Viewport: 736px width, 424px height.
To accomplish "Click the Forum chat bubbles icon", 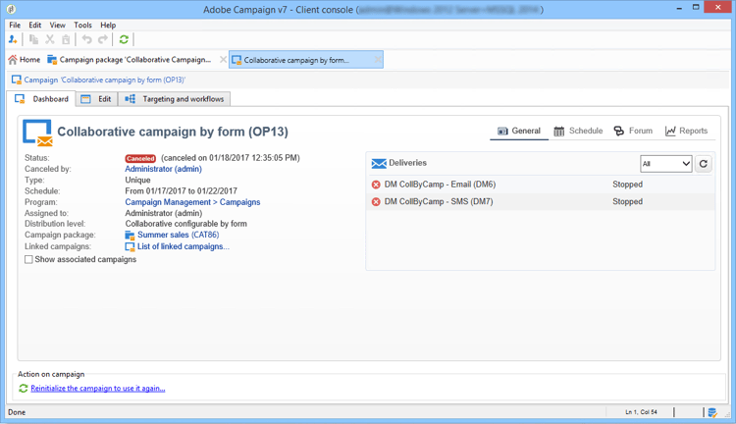I will point(619,131).
